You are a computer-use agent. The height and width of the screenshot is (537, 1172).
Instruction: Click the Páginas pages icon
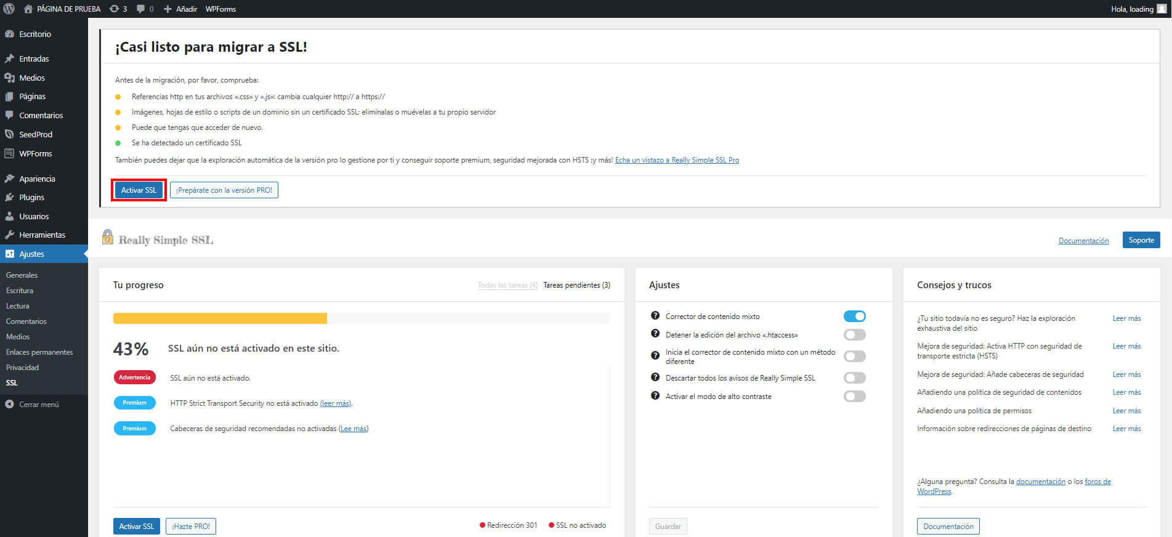point(9,97)
